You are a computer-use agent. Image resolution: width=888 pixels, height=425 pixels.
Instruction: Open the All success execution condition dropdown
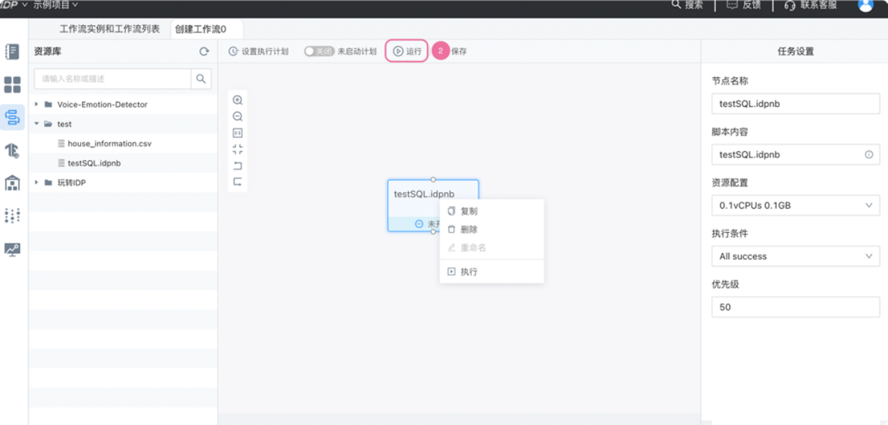tap(795, 257)
